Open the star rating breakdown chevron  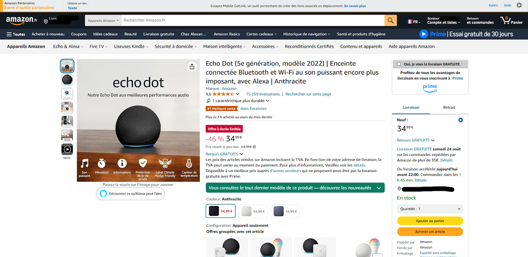click(x=237, y=94)
